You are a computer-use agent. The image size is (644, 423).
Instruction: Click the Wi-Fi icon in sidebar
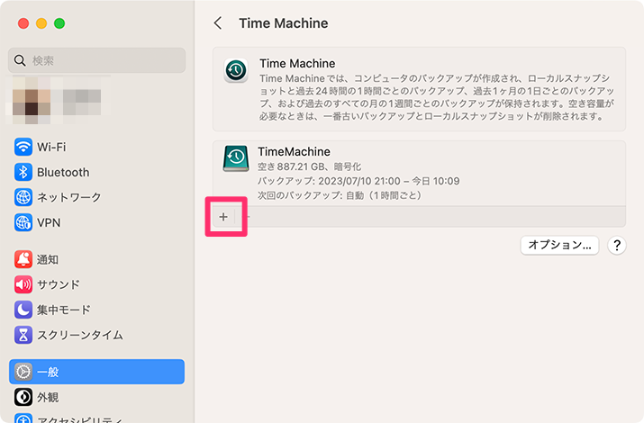point(23,147)
